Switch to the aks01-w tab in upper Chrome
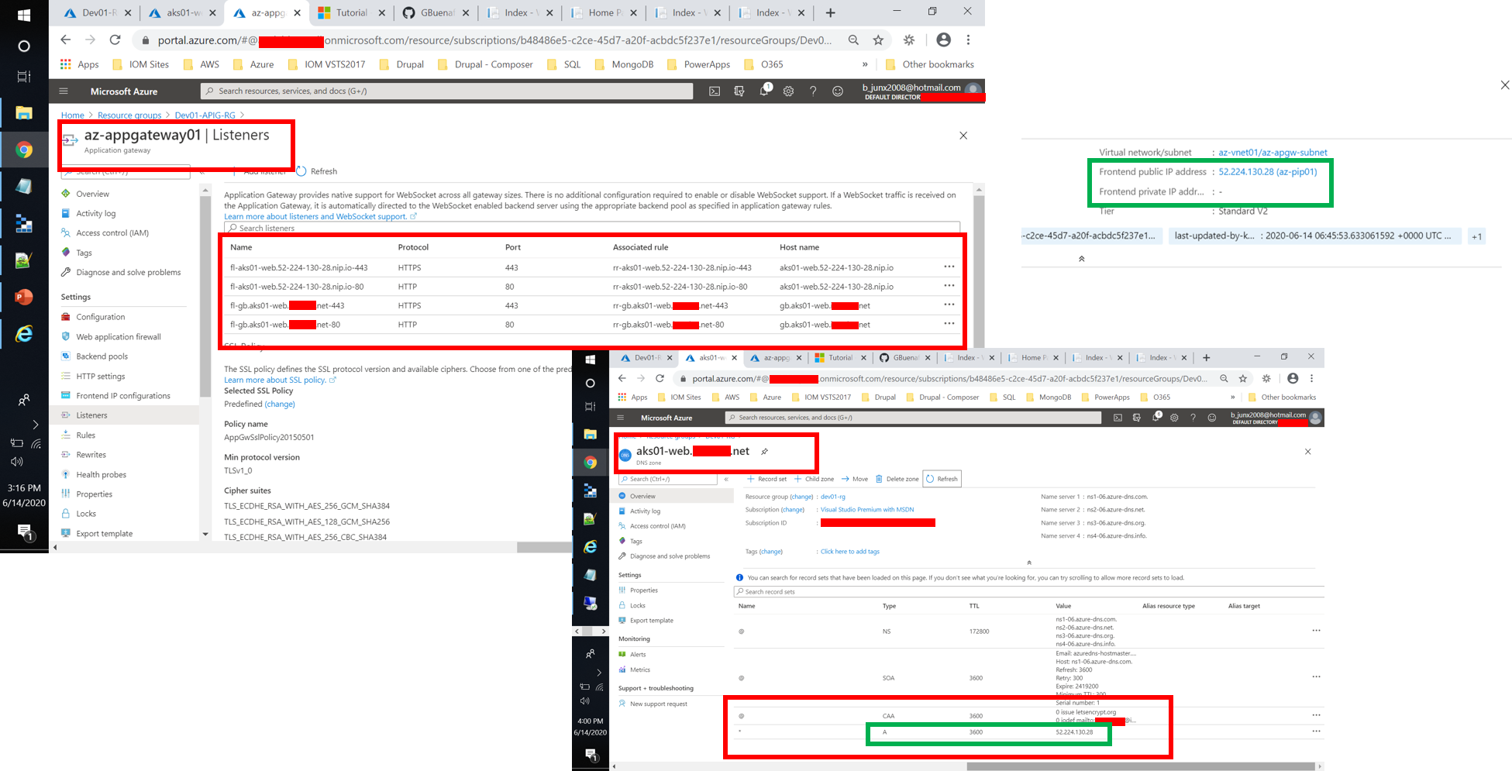 183,12
